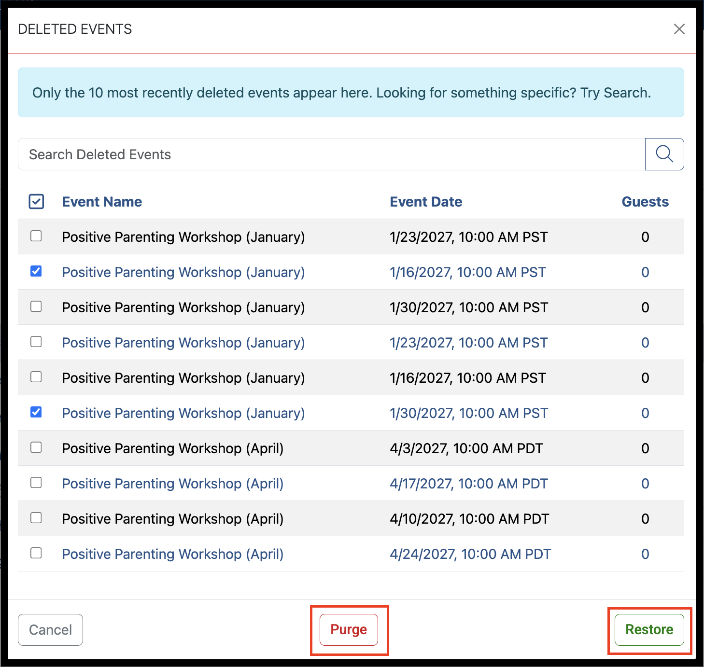Click the April workshop name dated 4/24/2027

(x=173, y=554)
